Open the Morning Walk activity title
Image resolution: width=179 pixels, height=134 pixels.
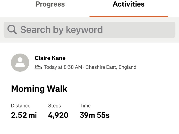pos(39,89)
